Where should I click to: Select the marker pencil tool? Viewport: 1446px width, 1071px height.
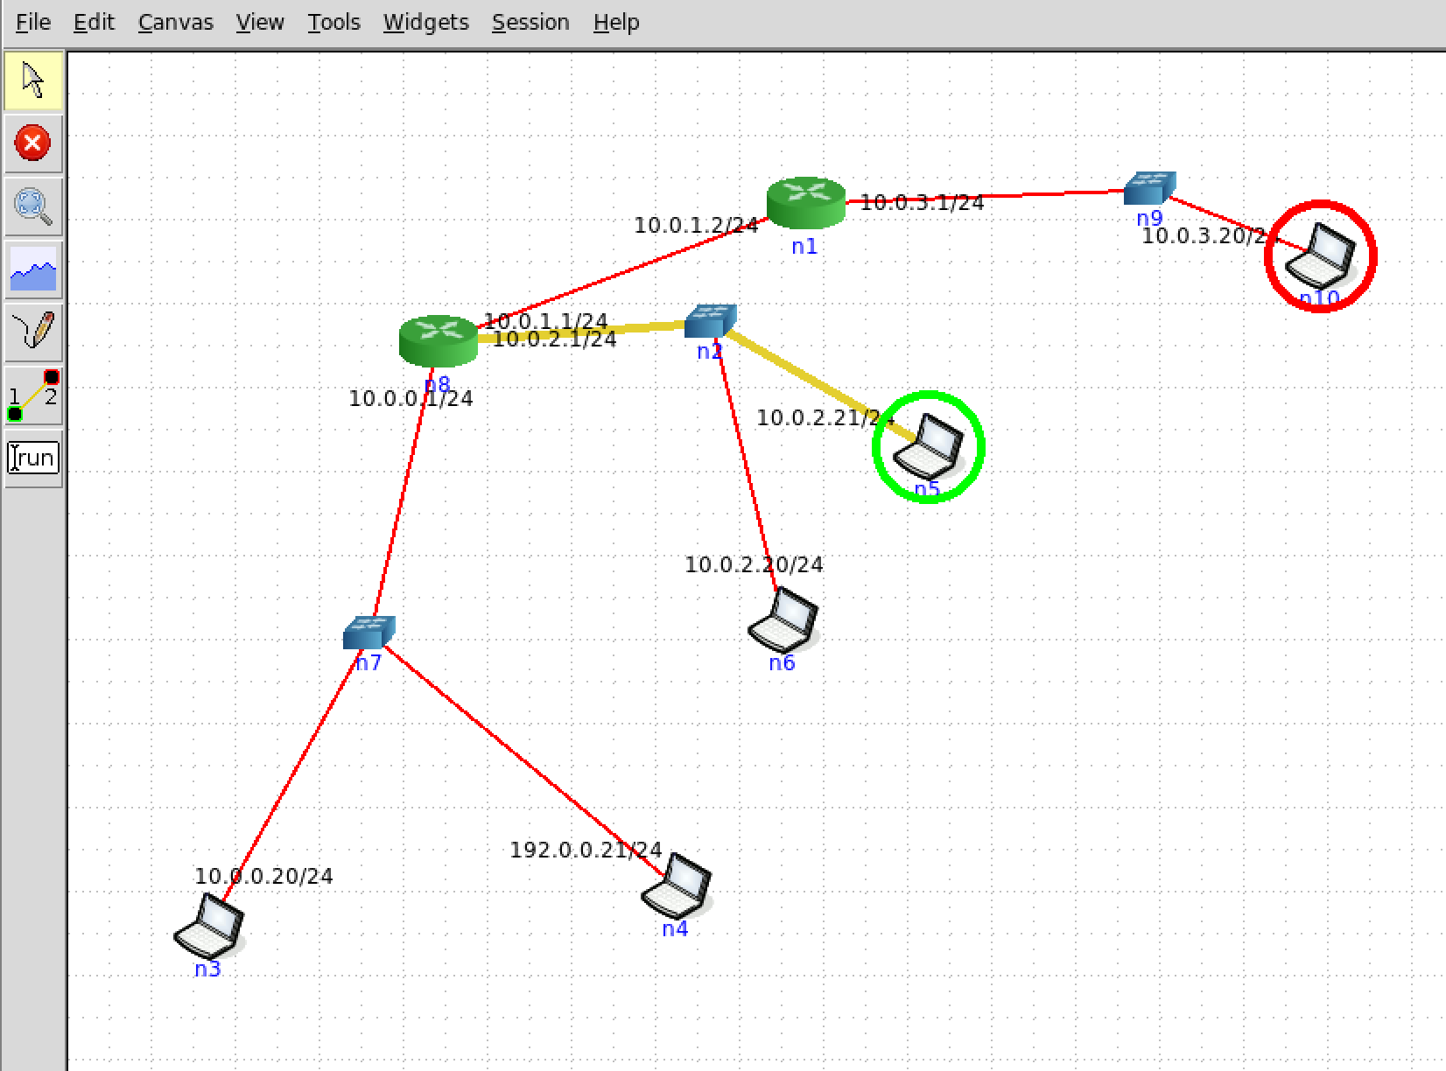click(33, 332)
